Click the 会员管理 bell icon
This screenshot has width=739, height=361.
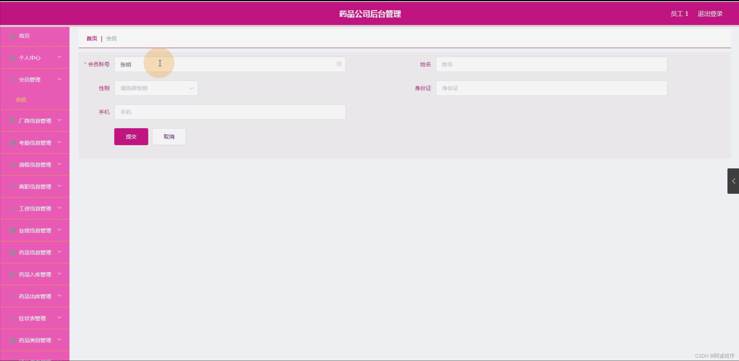(x=12, y=80)
